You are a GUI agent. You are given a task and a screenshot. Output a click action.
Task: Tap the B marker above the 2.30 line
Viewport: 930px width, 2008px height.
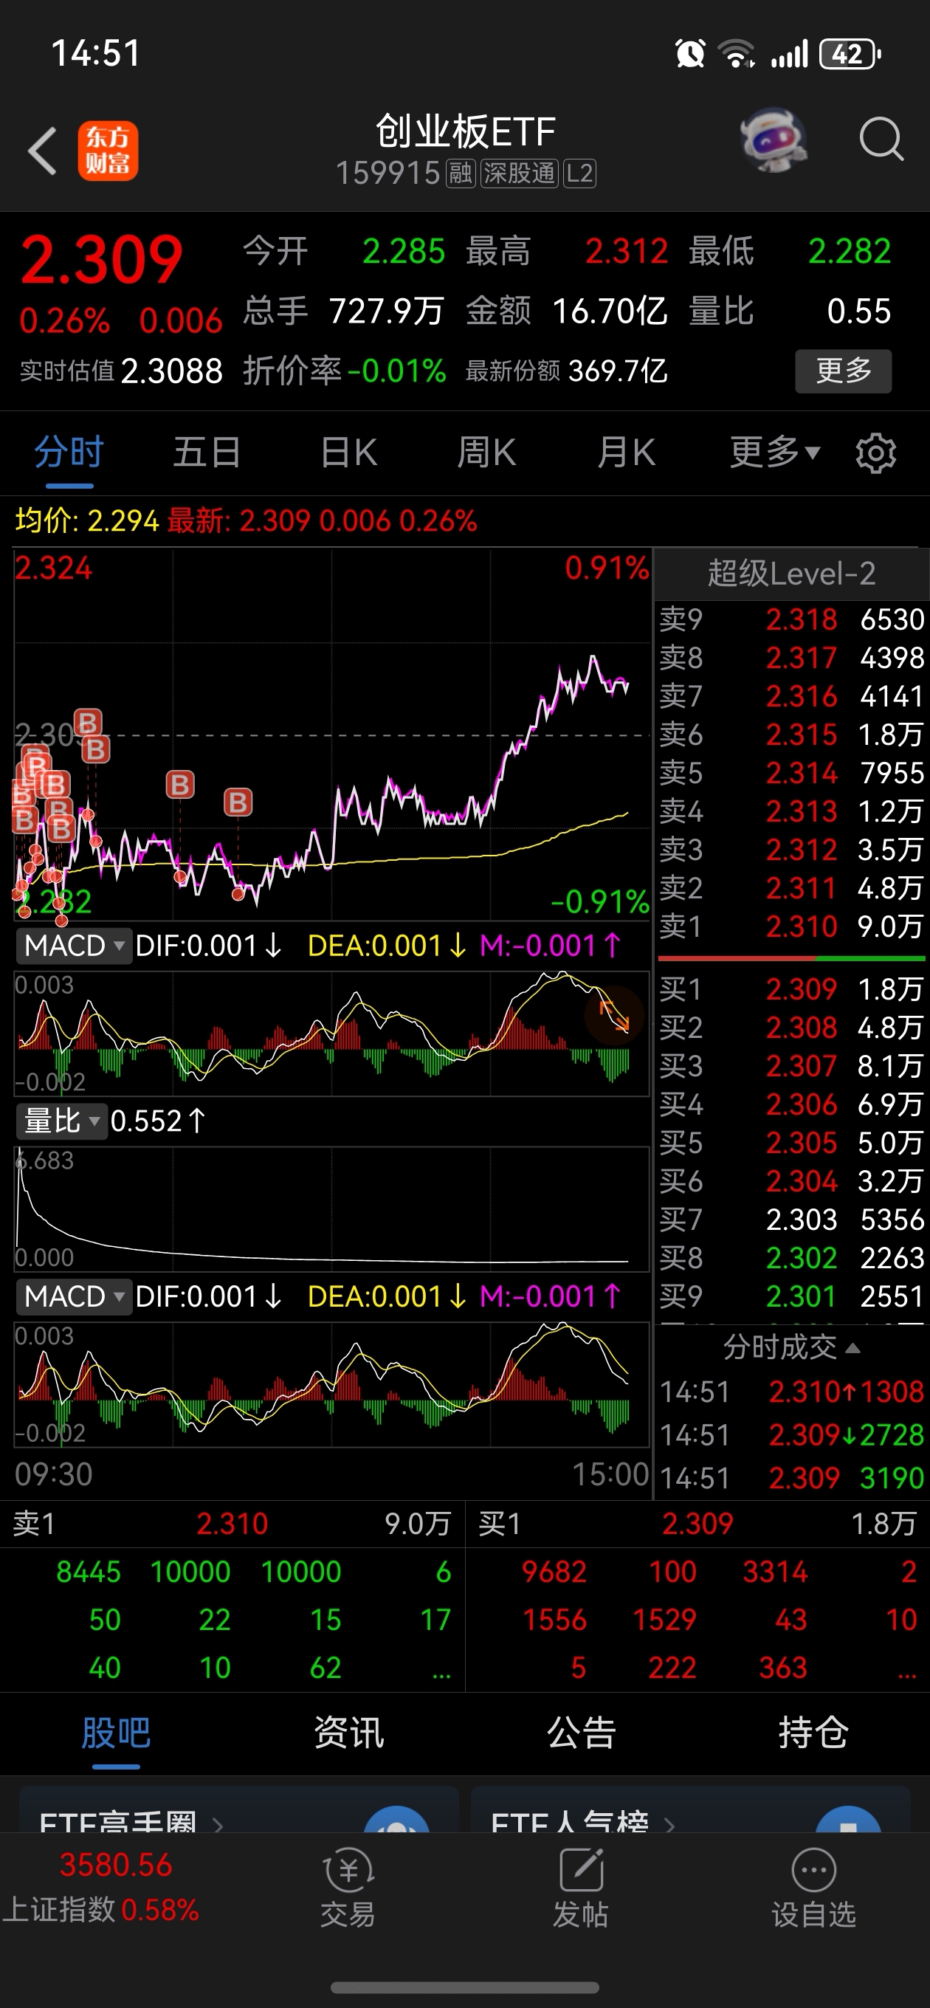click(x=87, y=723)
